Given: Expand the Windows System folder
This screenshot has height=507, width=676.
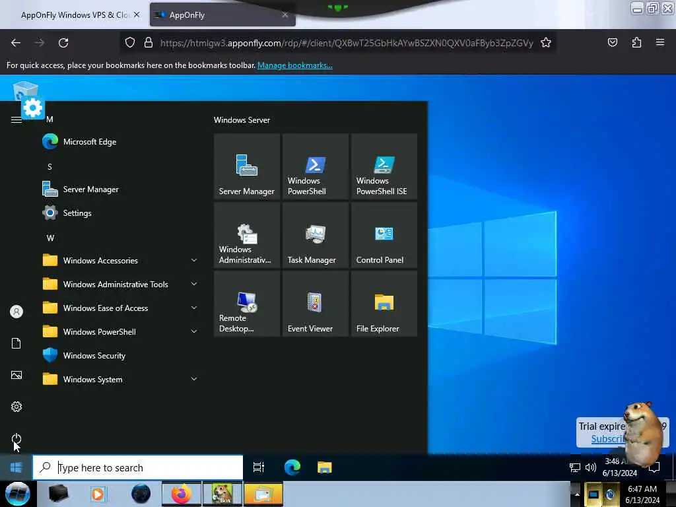Looking at the screenshot, I should pyautogui.click(x=121, y=380).
